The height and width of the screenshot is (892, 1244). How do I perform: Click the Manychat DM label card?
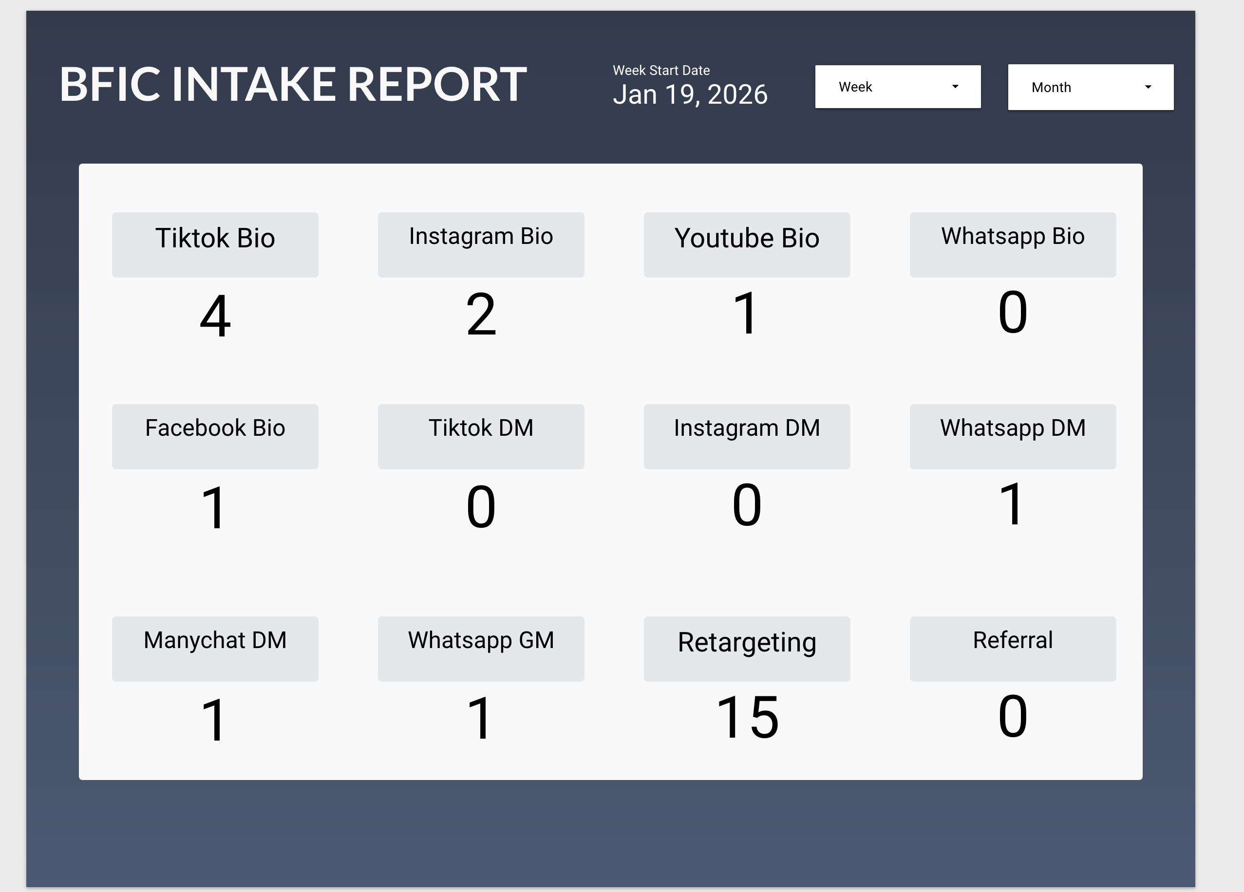(x=215, y=648)
